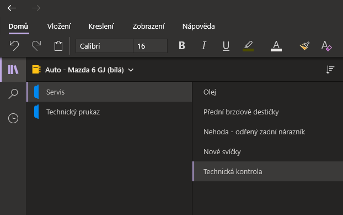Go back with the left arrow
This screenshot has width=343, height=215.
tap(12, 8)
